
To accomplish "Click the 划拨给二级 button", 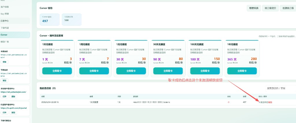I will pyautogui.click(x=288, y=8).
